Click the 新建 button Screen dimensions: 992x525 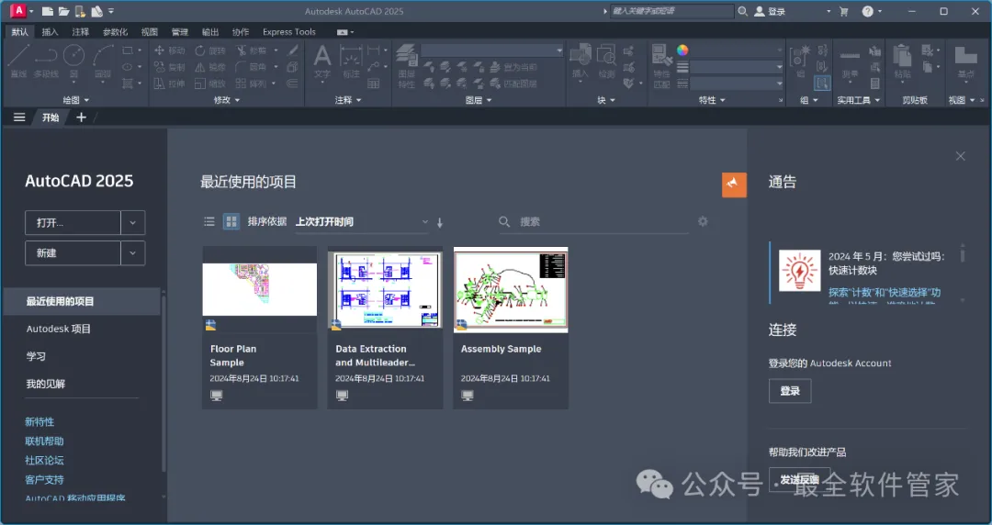(73, 253)
